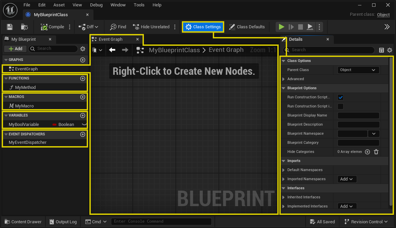Image resolution: width=396 pixels, height=228 pixels.
Task: Click the eject/late join play button
Action: click(310, 27)
